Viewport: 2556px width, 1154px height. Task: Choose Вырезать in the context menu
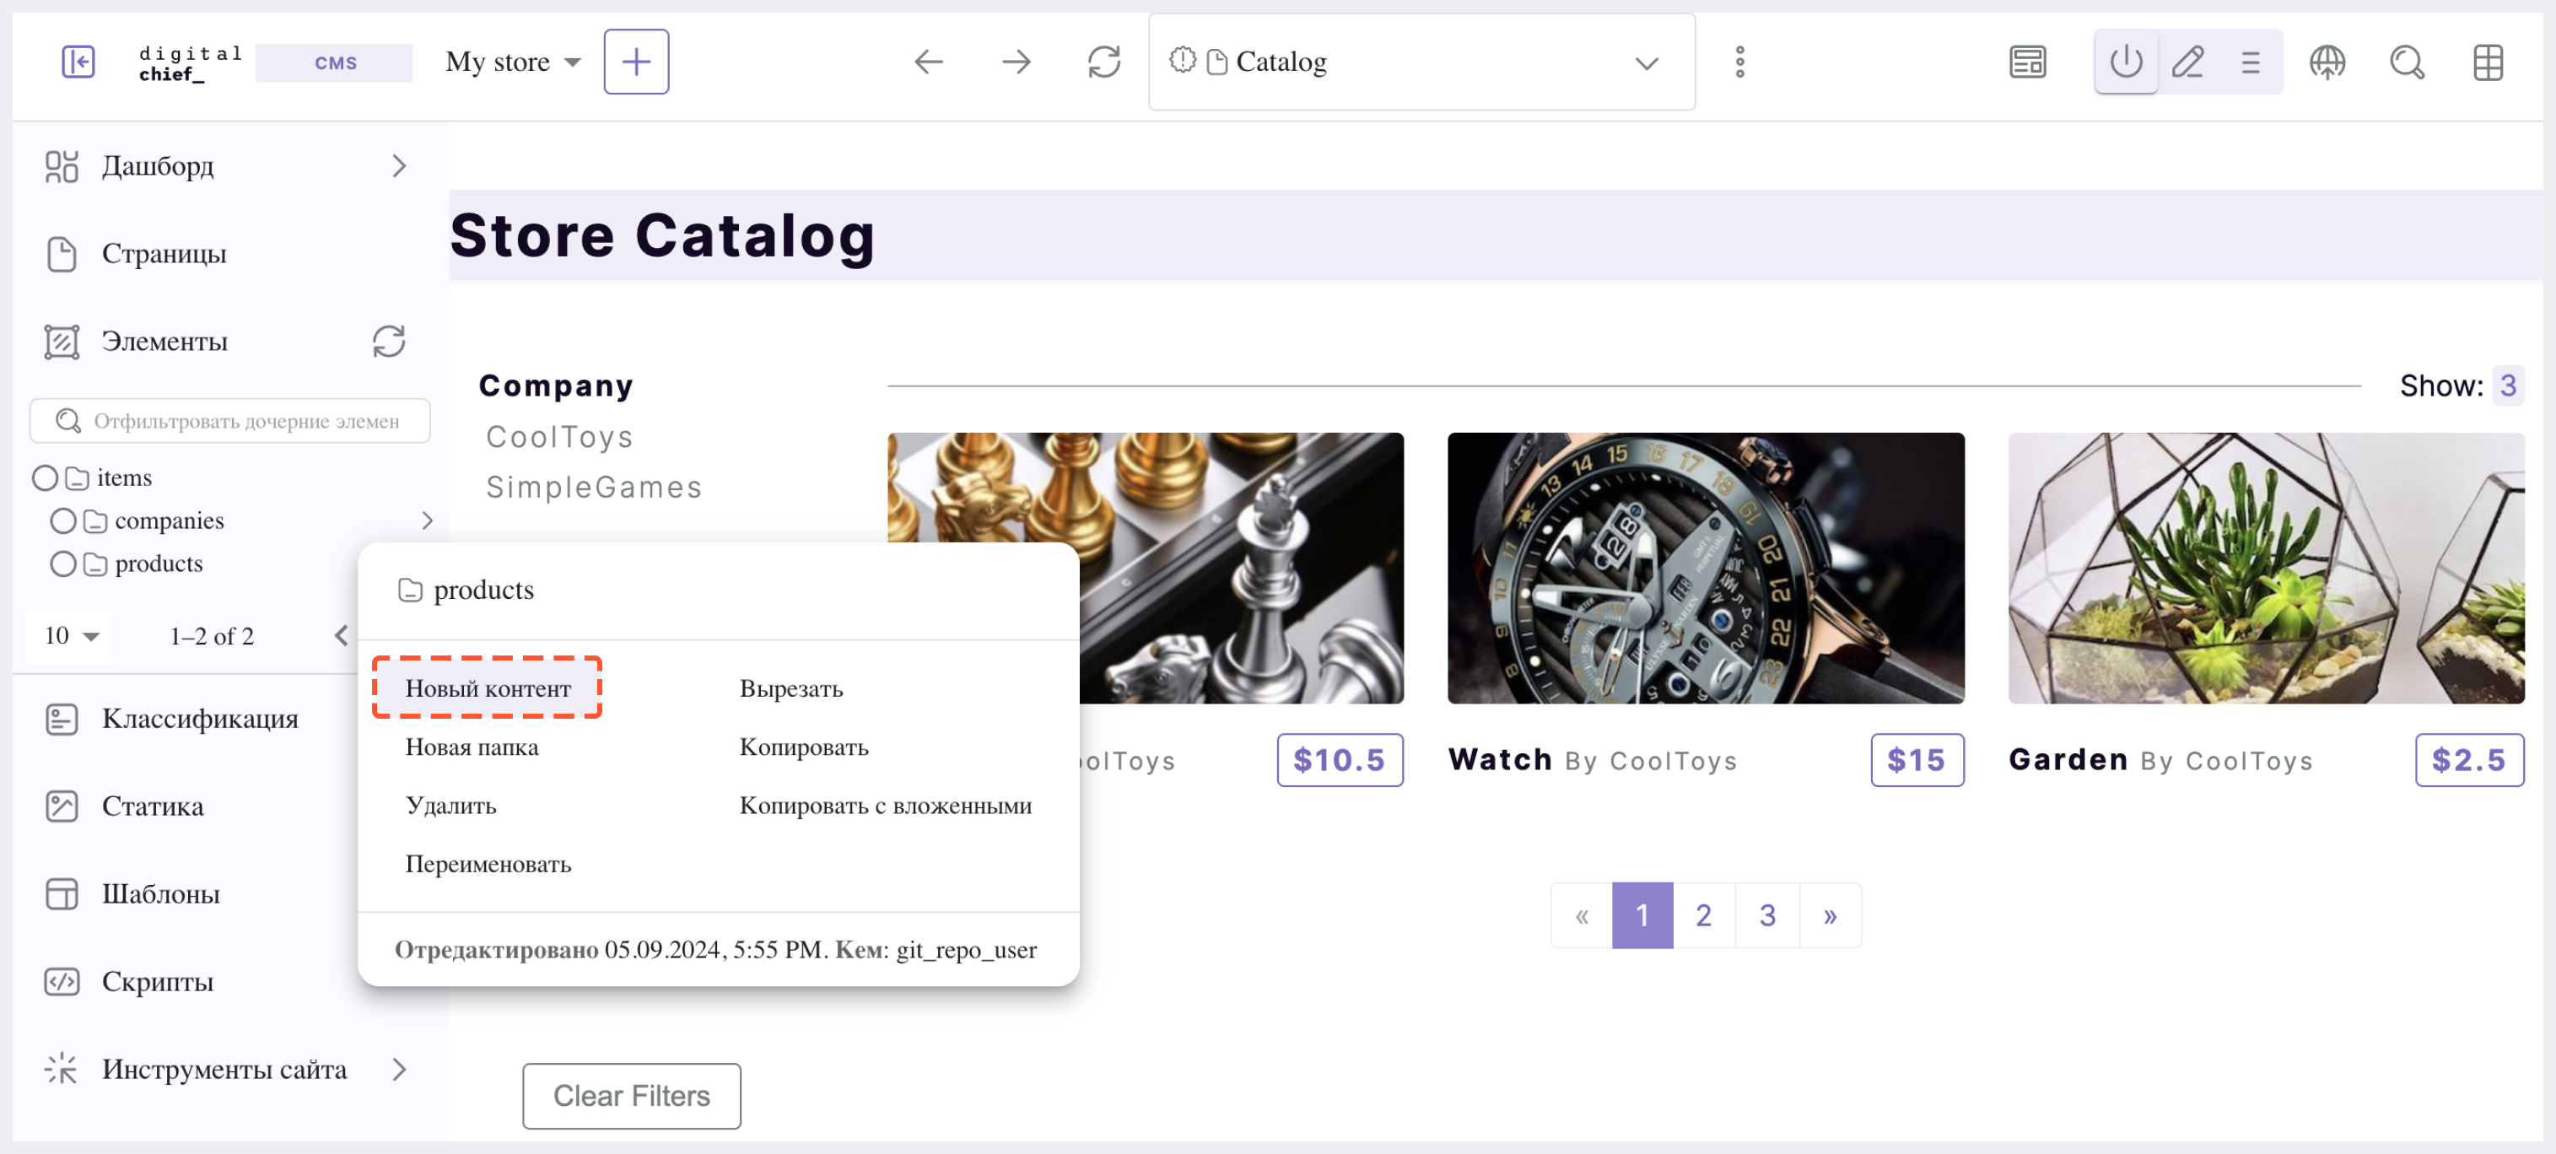790,688
